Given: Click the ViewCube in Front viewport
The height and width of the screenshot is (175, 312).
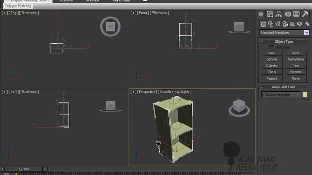Looking at the screenshot, I should click(x=239, y=27).
